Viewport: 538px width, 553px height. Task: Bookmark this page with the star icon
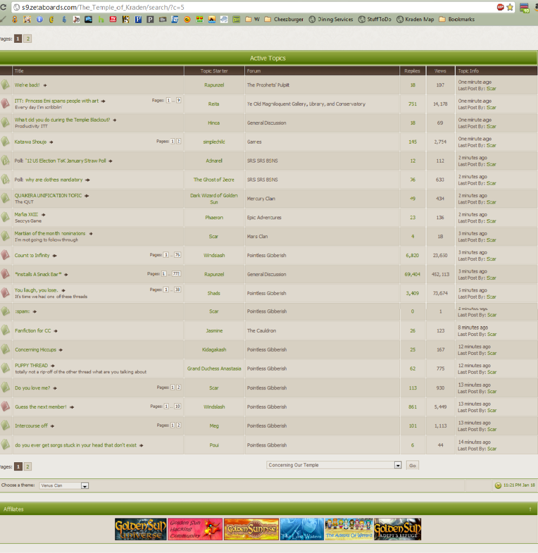[510, 8]
